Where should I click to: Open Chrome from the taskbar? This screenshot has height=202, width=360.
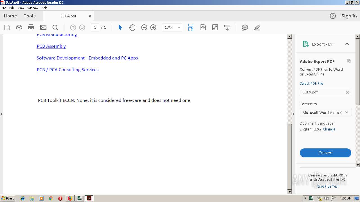pos(51,198)
